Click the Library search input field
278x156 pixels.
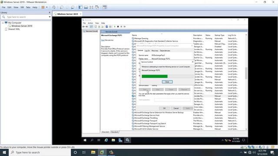26,17
